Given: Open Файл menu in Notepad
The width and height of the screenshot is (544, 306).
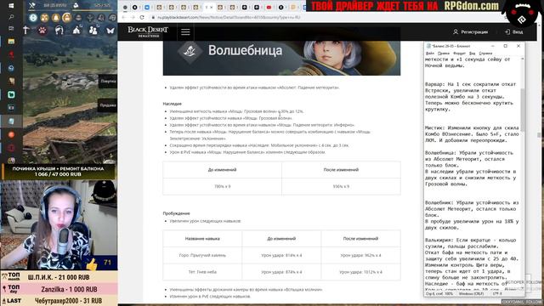Looking at the screenshot, I should [430, 54].
